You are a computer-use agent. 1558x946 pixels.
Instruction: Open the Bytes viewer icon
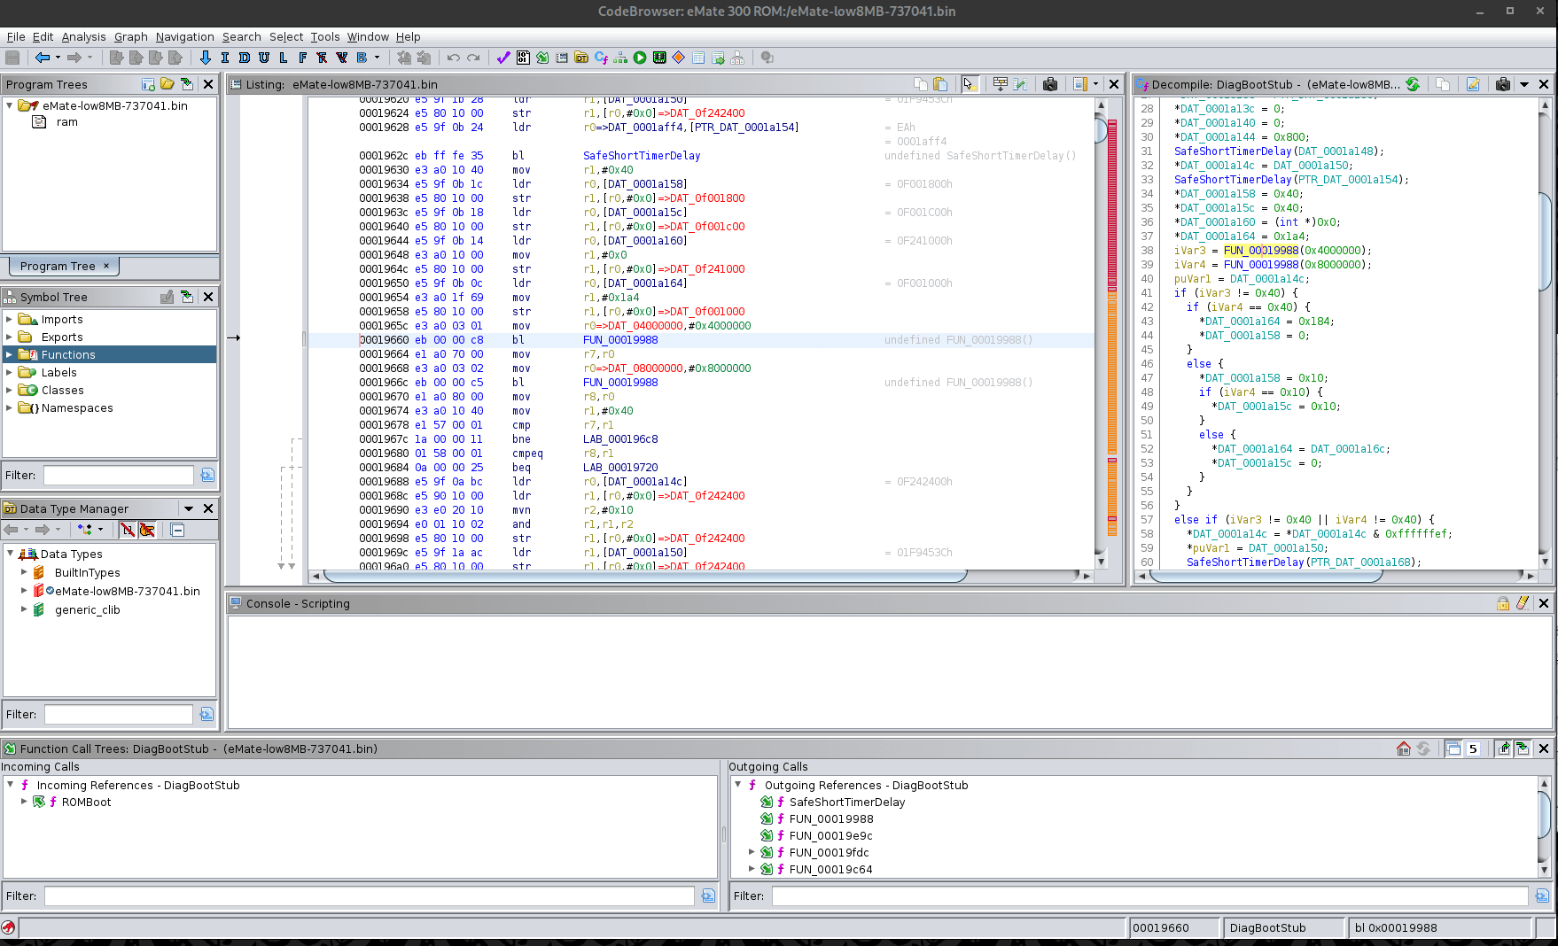(523, 58)
